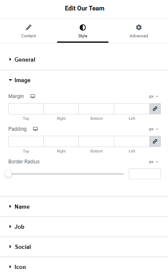The image size is (168, 274).
Task: Click the Padding Bottom input field
Action: point(96,141)
